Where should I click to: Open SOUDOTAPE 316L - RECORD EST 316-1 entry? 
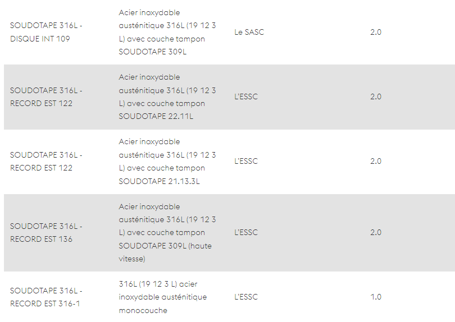click(46, 297)
